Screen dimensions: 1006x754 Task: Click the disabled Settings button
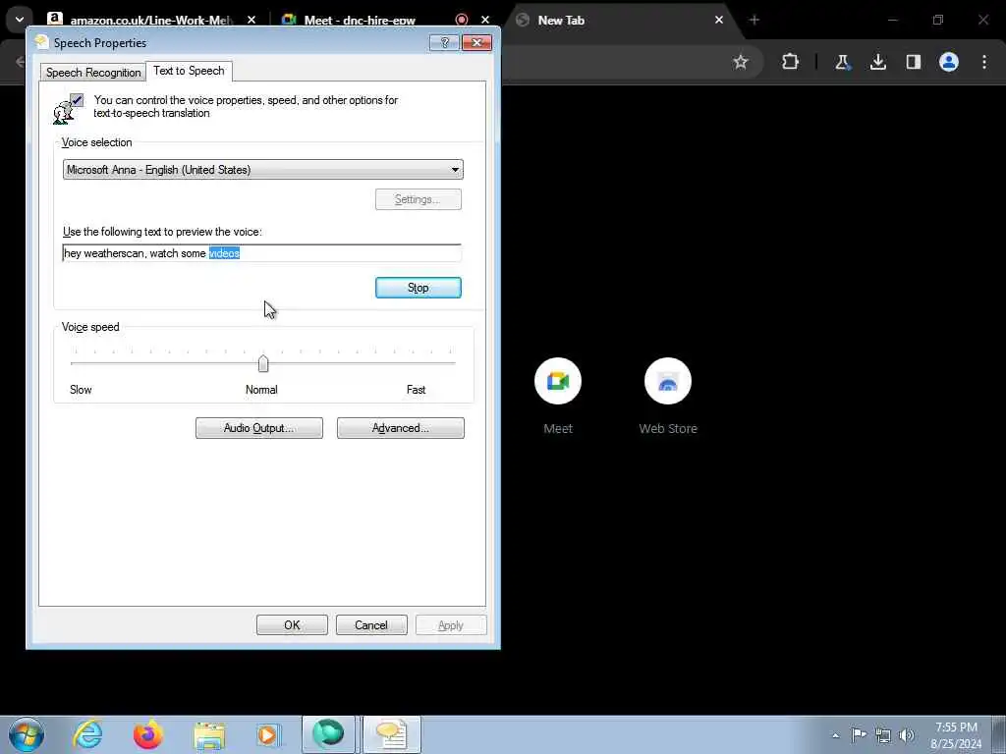(418, 199)
